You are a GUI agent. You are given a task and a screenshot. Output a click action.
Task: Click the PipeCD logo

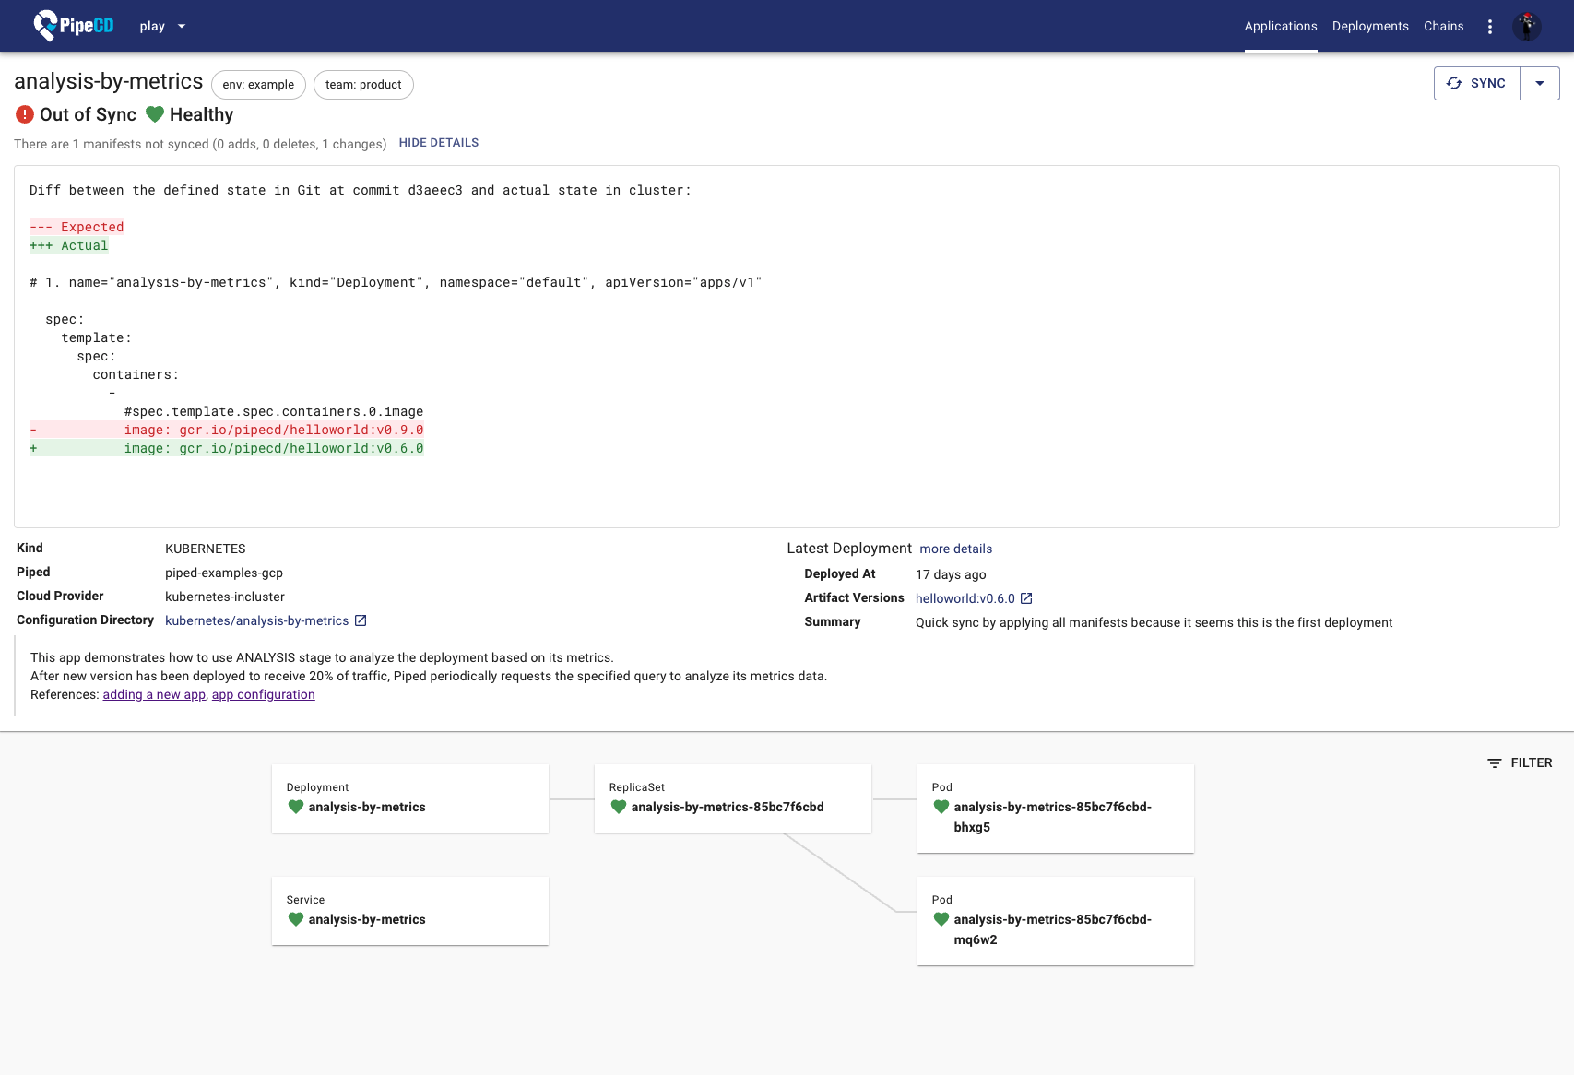pyautogui.click(x=74, y=26)
